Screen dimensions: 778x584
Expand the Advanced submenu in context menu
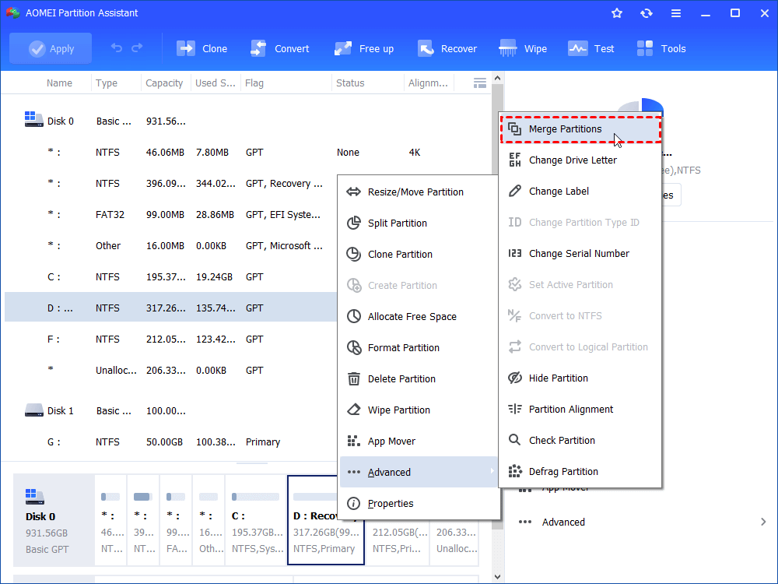tap(419, 472)
